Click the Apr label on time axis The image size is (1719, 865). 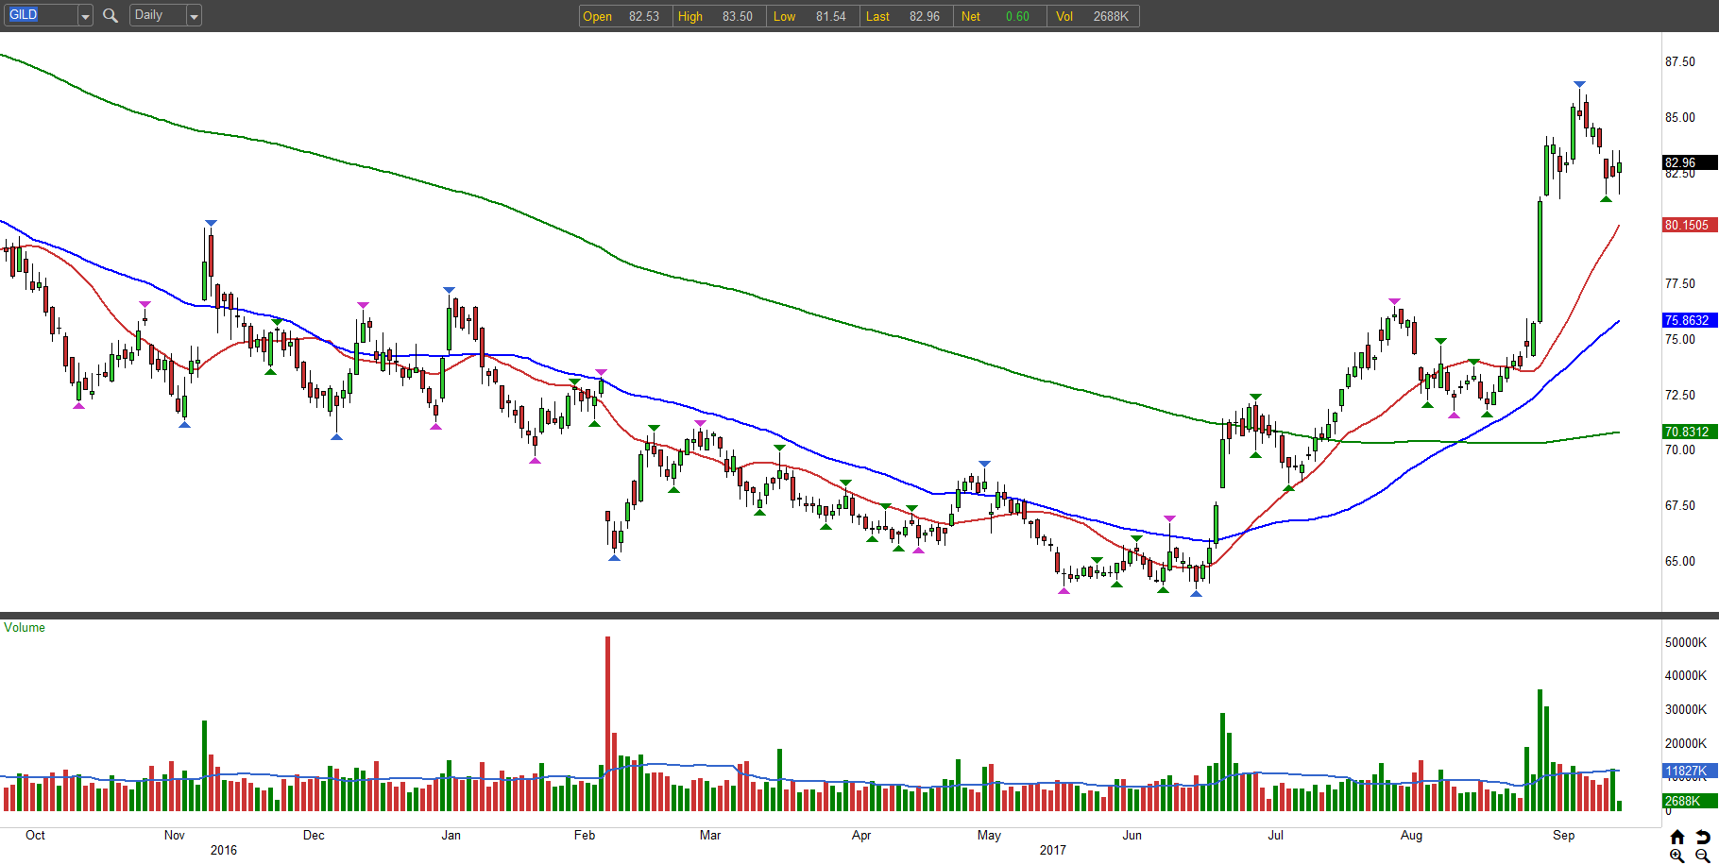pos(861,835)
